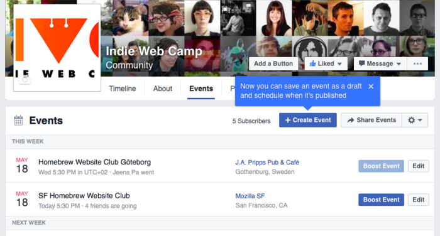440x236 pixels.
Task: Edit the Homebrew Website Club Göteborg event
Action: point(419,166)
